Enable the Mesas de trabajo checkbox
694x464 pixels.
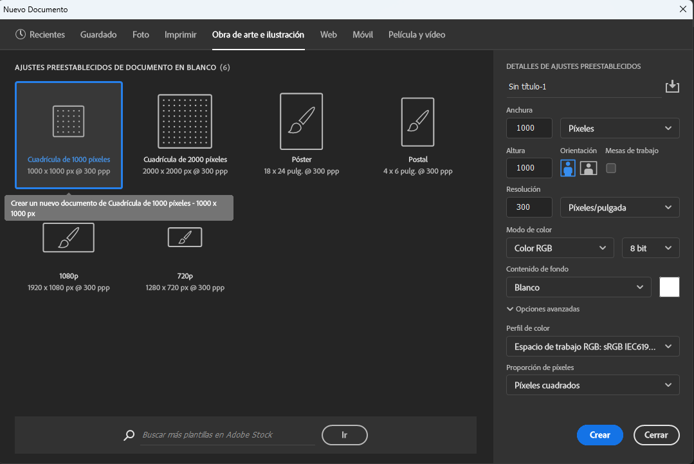tap(611, 168)
